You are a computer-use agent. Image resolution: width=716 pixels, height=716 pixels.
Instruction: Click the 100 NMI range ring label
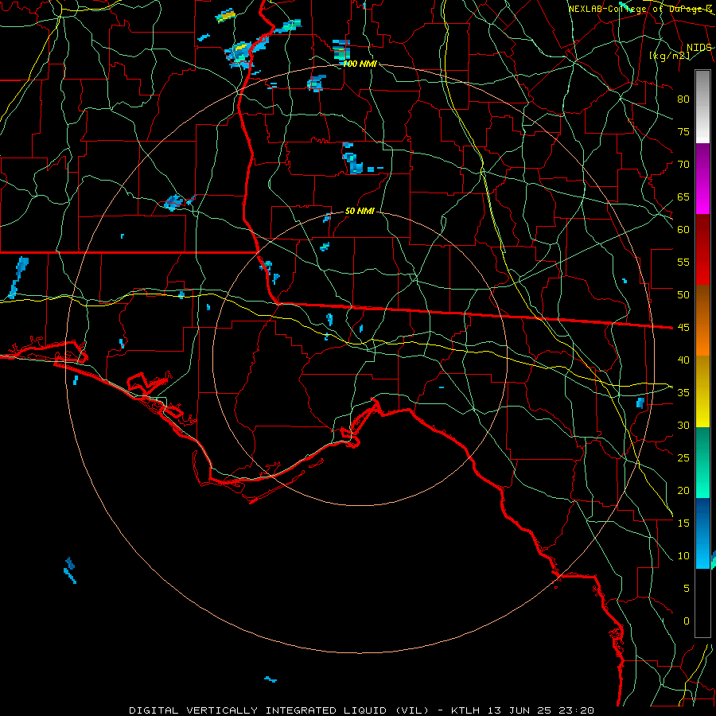[x=360, y=64]
